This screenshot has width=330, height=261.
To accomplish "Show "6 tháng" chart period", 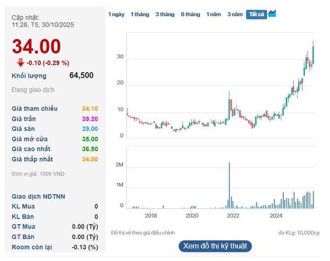I will 190,14.
